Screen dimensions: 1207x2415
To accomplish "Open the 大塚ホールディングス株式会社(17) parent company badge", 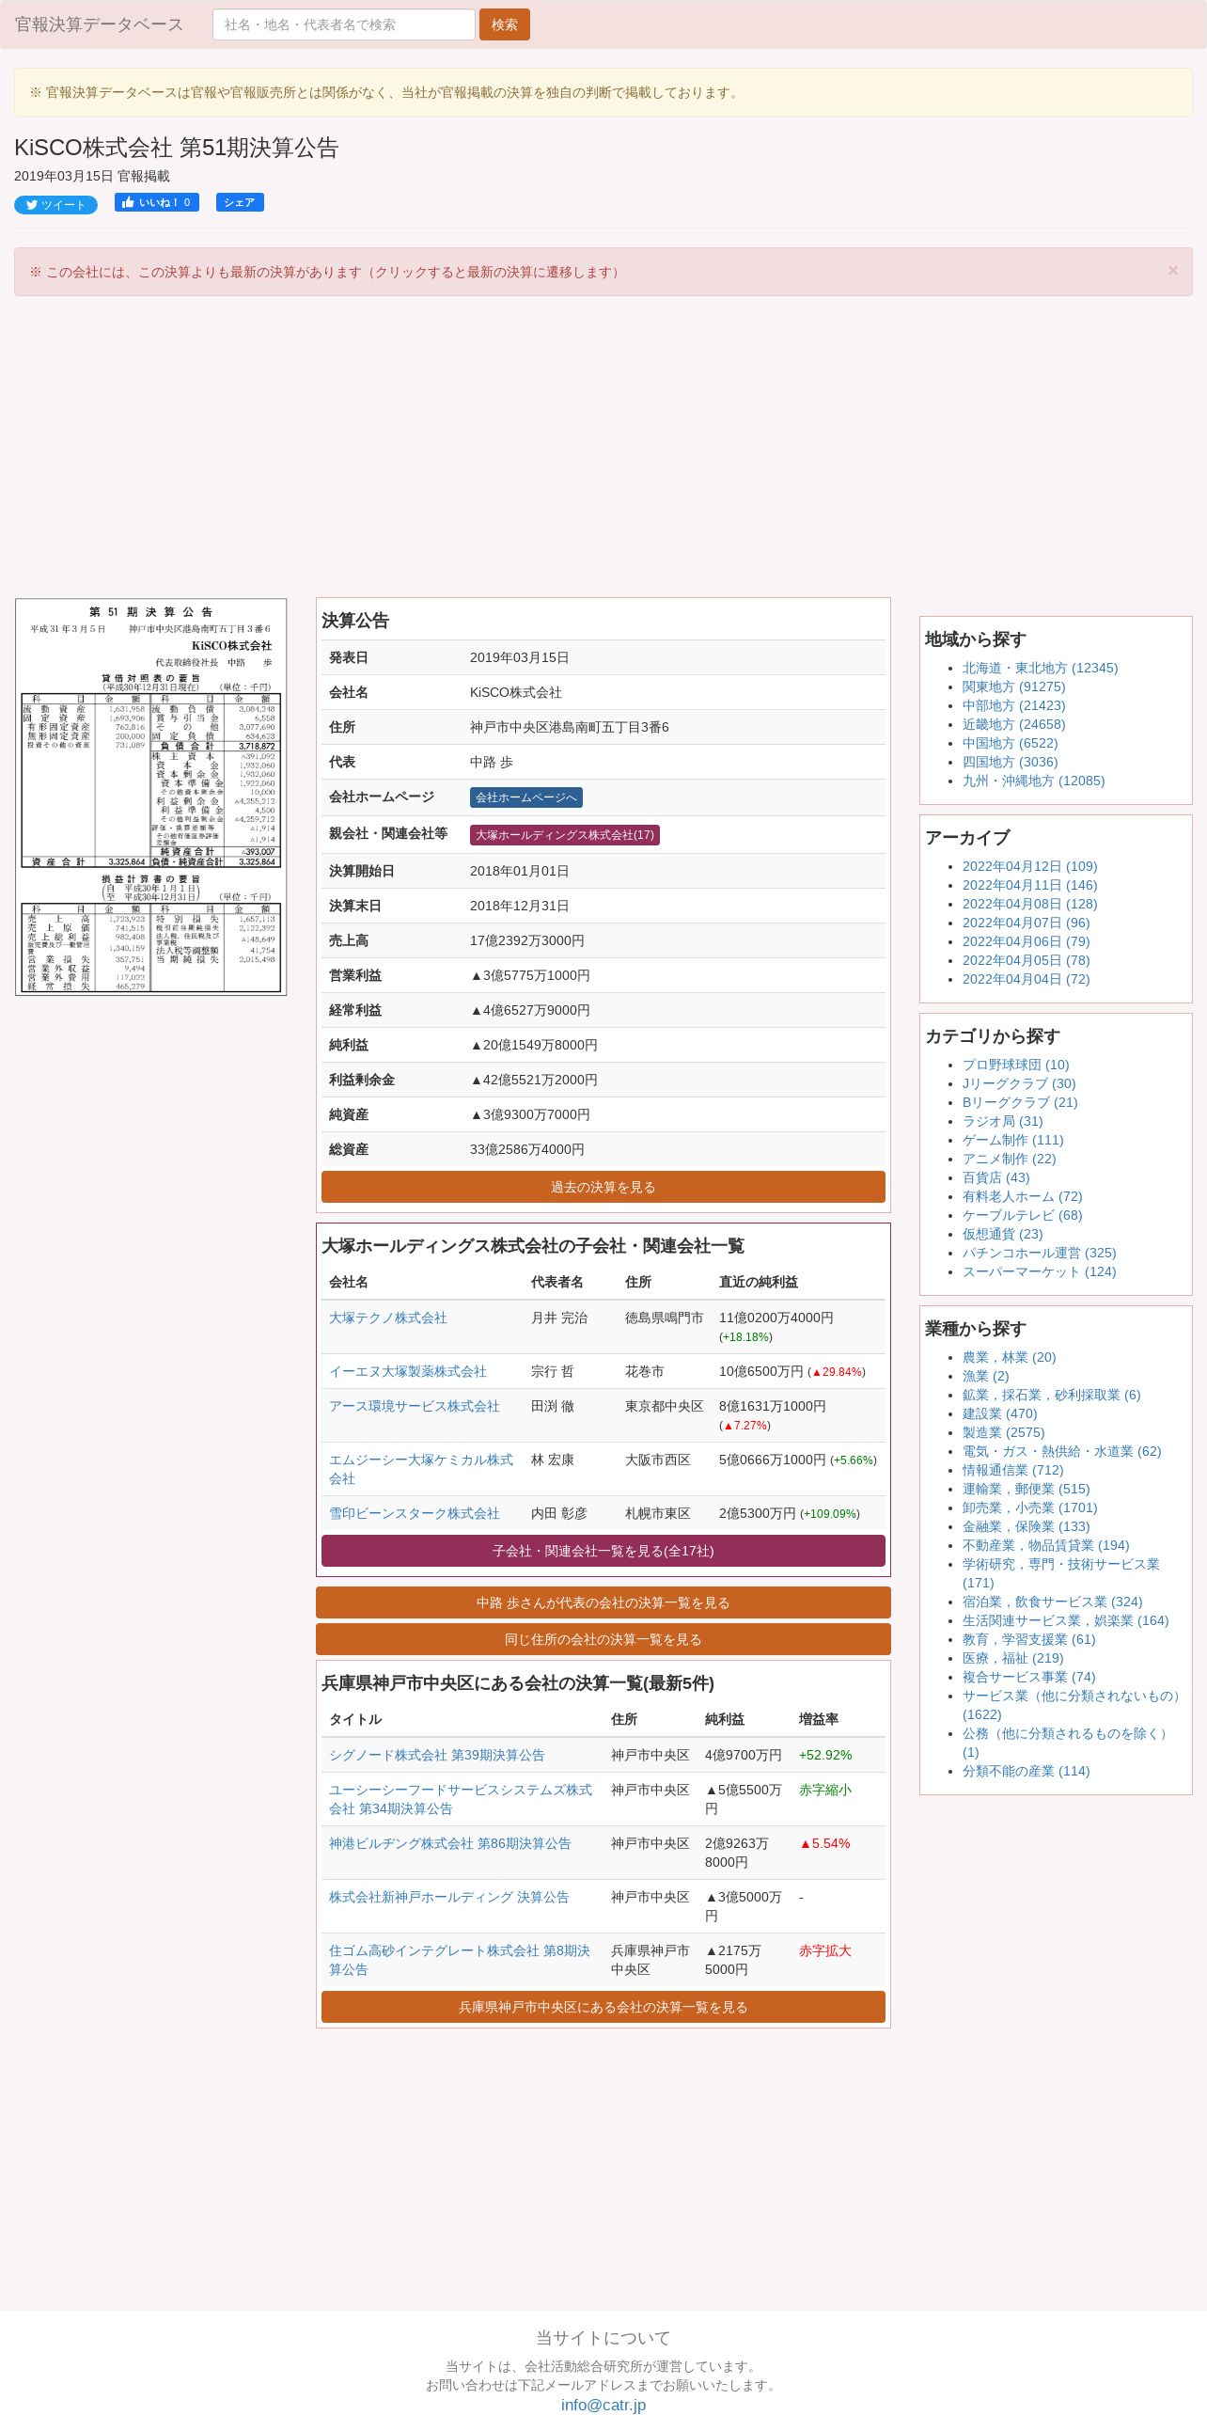I will (x=565, y=835).
